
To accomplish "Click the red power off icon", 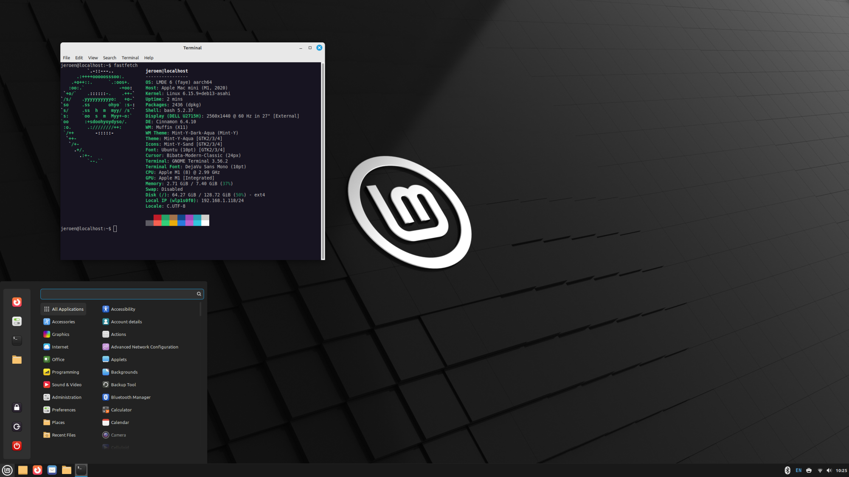I will [x=17, y=446].
